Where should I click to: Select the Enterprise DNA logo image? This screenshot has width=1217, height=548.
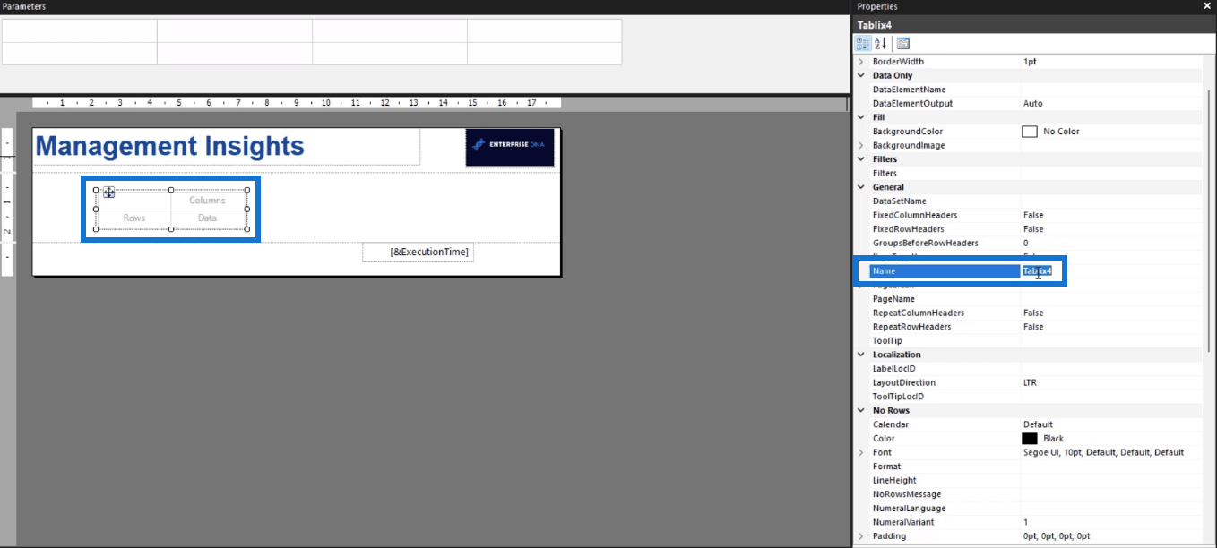510,147
